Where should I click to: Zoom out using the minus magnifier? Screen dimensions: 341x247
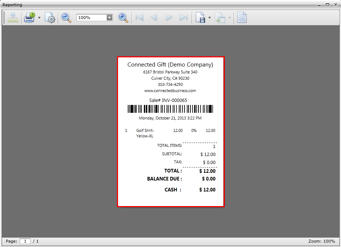(66, 18)
